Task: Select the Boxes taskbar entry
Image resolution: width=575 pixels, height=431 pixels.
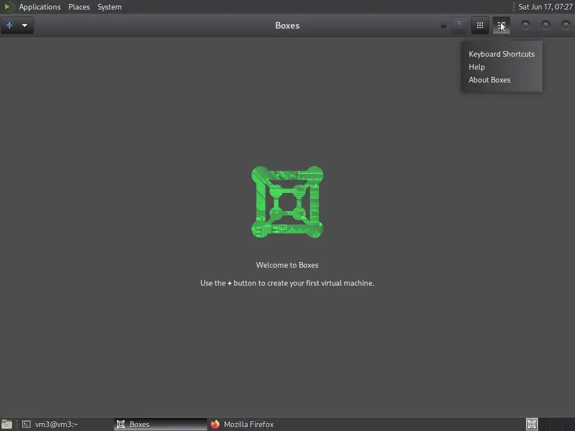Action: (x=161, y=424)
